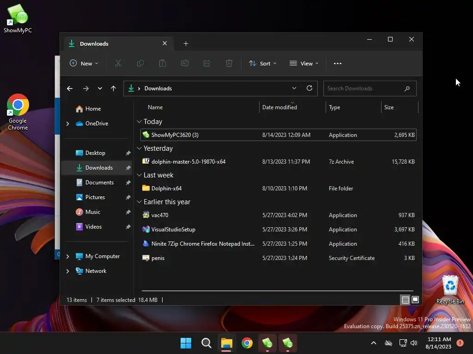This screenshot has width=473, height=354.
Task: Open the See more three-dots menu
Action: coord(338,64)
